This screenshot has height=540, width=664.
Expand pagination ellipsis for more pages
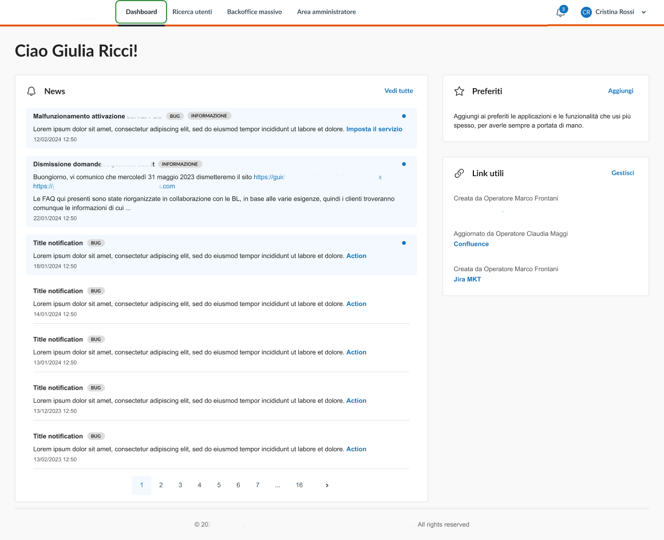277,485
